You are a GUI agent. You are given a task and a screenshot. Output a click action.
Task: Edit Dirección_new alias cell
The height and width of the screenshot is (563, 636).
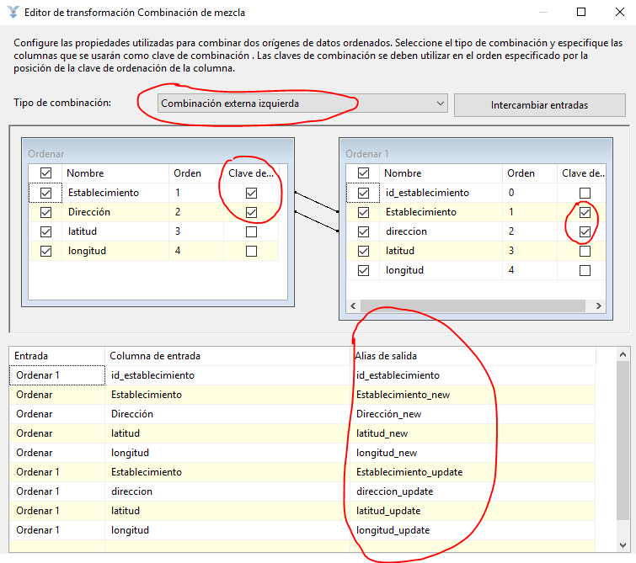tap(473, 414)
